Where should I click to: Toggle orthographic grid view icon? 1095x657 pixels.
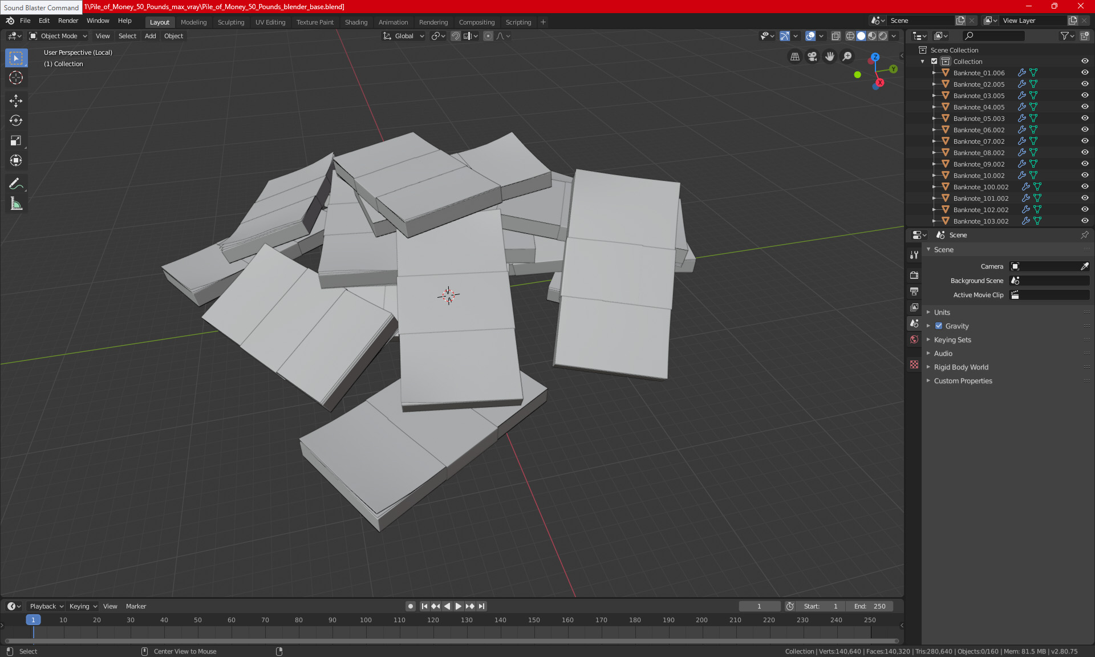tap(794, 56)
